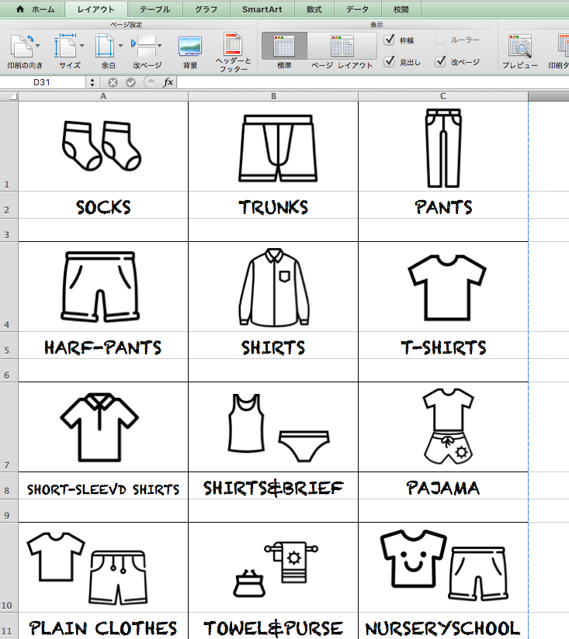Select row 5 header
The height and width of the screenshot is (639, 569).
9,345
